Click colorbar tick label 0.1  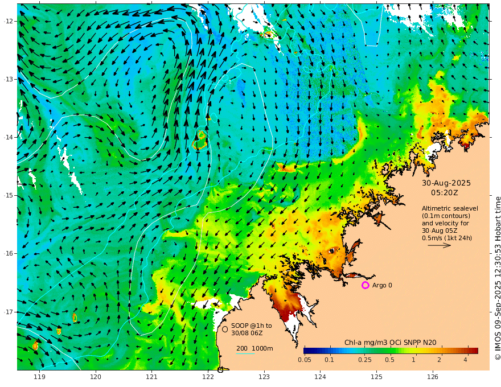329,360
